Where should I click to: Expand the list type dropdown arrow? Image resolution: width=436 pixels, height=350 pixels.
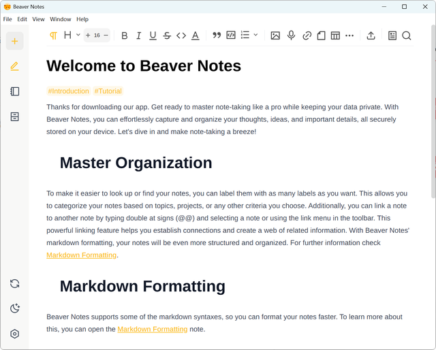(256, 35)
